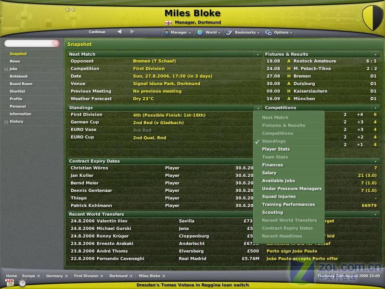
Task: Click the 2nd Rnd (v Gladbach) link
Action: click(158, 123)
